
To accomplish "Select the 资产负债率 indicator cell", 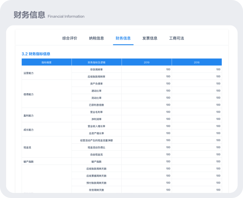I will pos(97,83).
